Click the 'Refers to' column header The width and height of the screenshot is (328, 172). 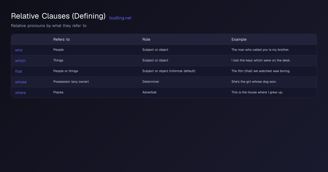(61, 39)
